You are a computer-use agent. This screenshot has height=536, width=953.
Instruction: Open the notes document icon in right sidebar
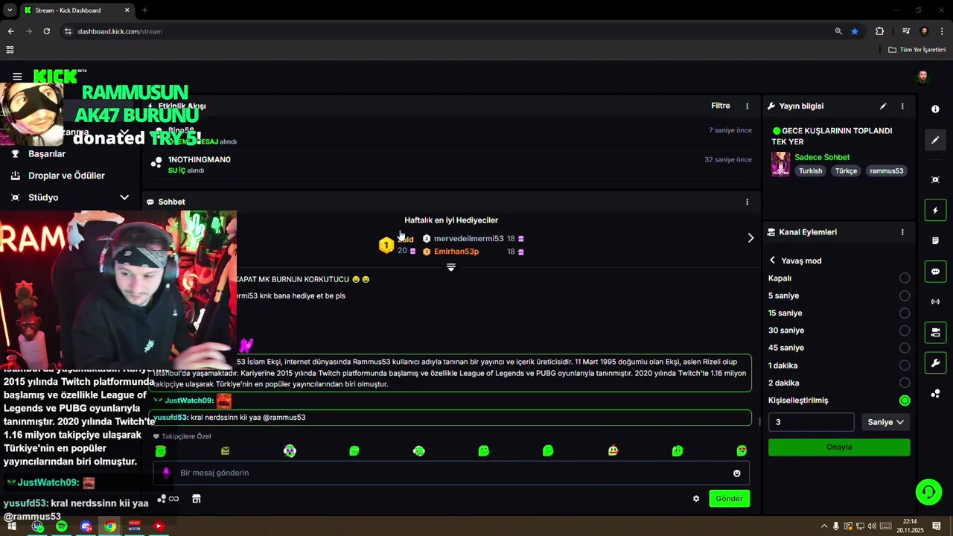935,241
